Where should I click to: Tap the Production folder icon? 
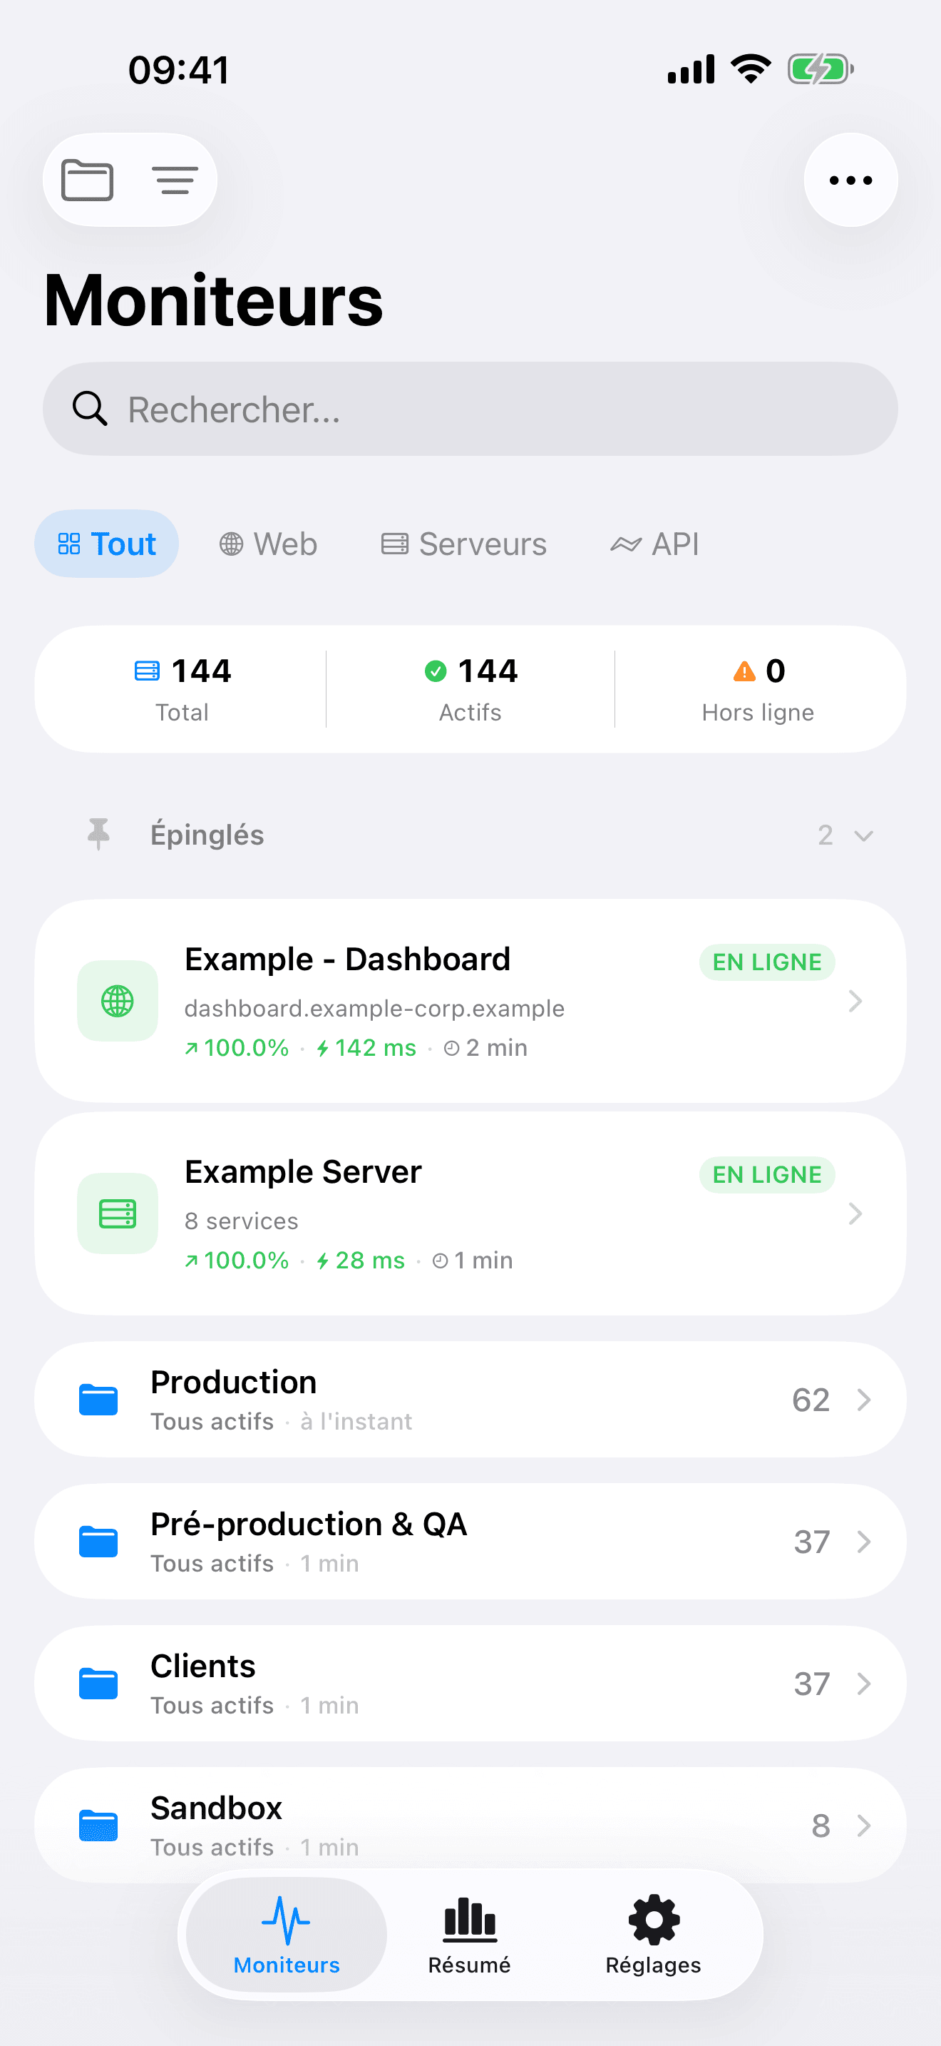pos(98,1400)
